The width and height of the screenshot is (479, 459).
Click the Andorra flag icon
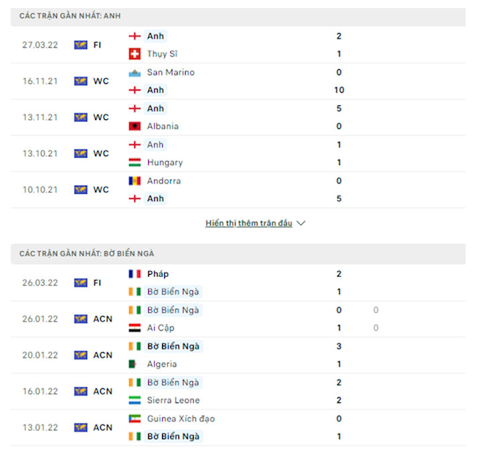(x=135, y=181)
